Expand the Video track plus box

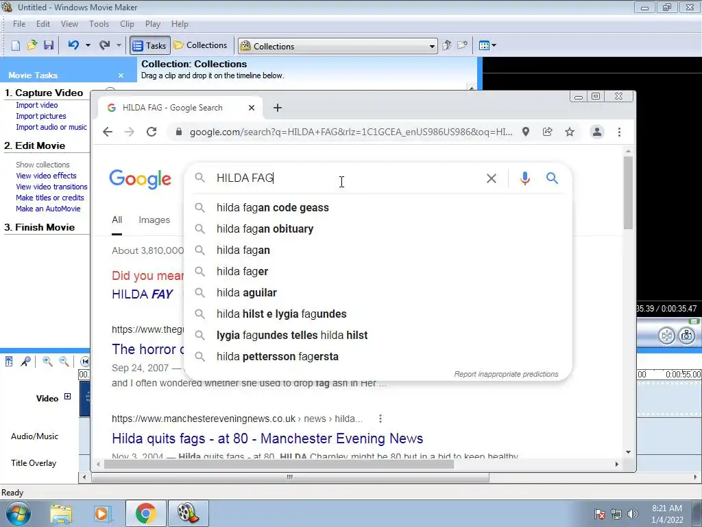pyautogui.click(x=68, y=396)
